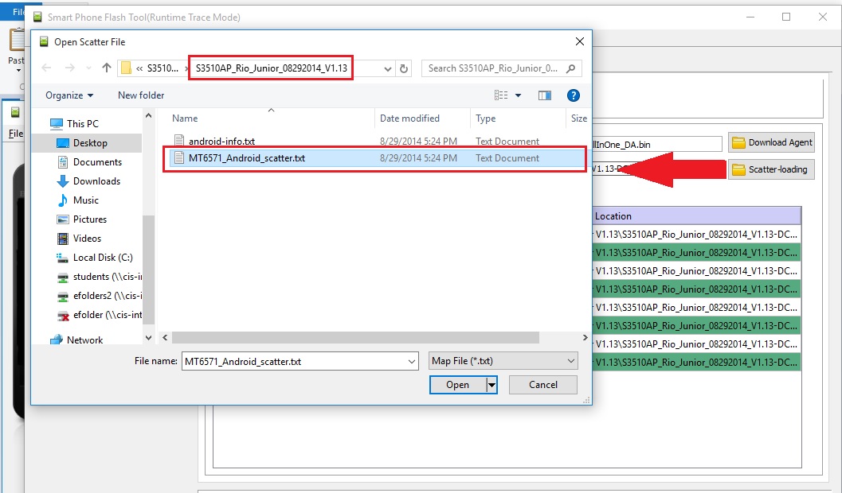This screenshot has width=842, height=493.
Task: Open Local Disk (C:)
Action: pos(103,258)
